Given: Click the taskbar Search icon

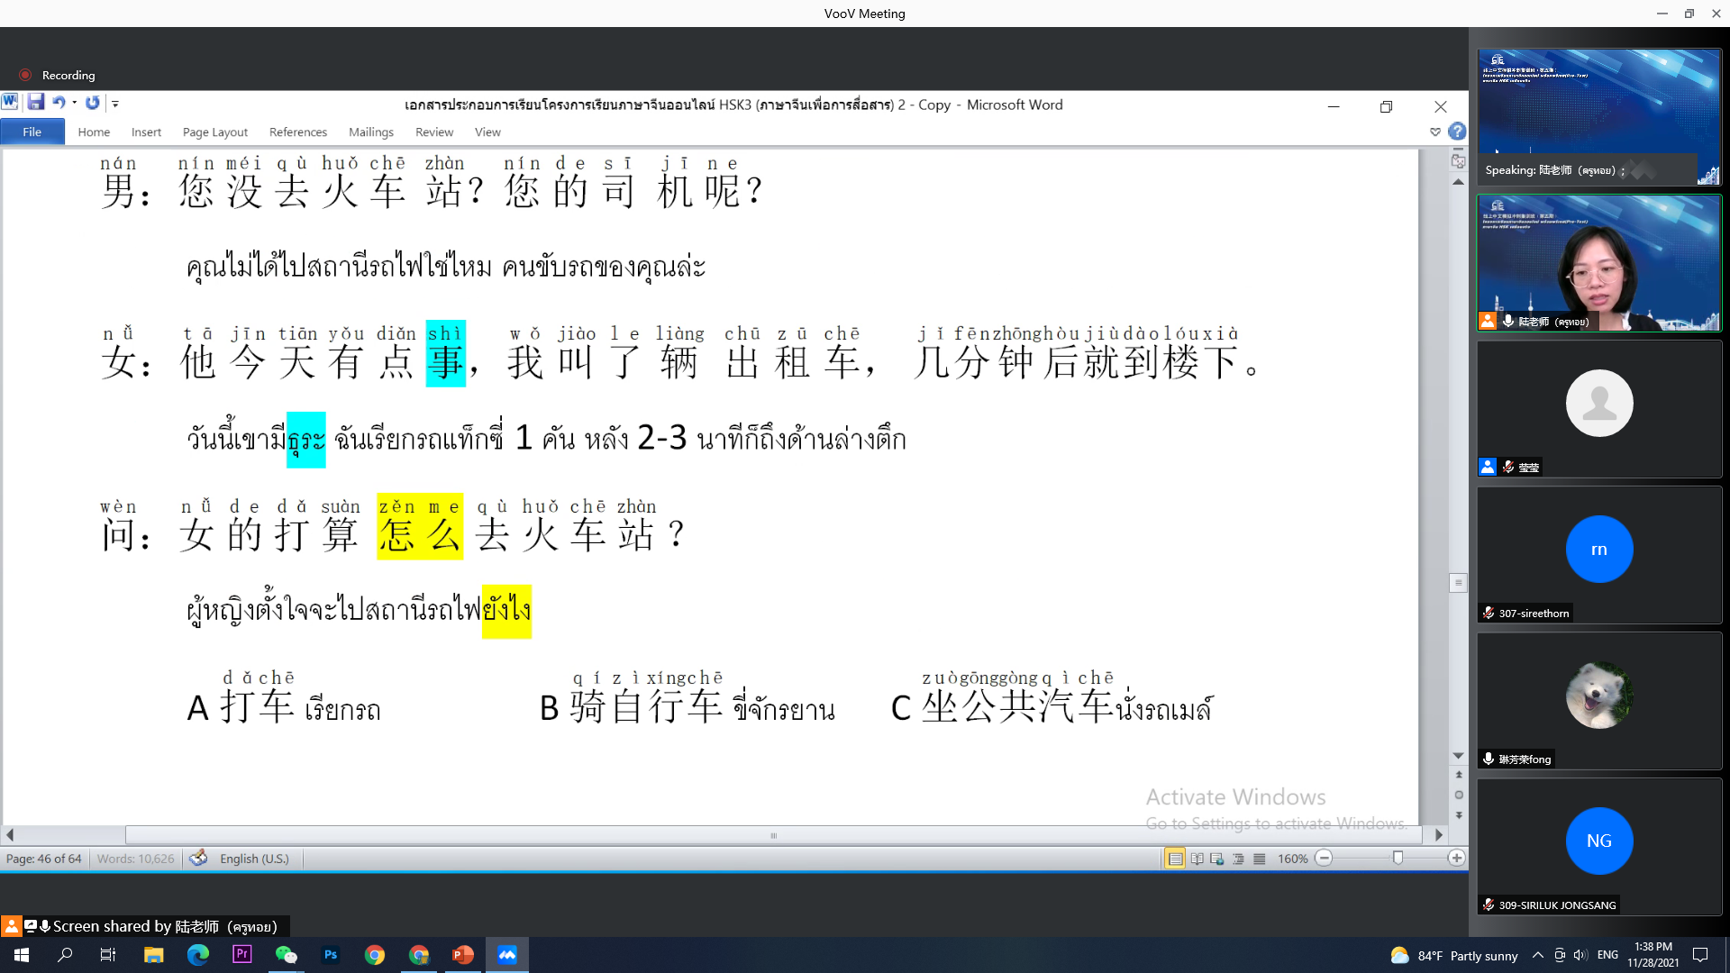Looking at the screenshot, I should click(x=65, y=955).
